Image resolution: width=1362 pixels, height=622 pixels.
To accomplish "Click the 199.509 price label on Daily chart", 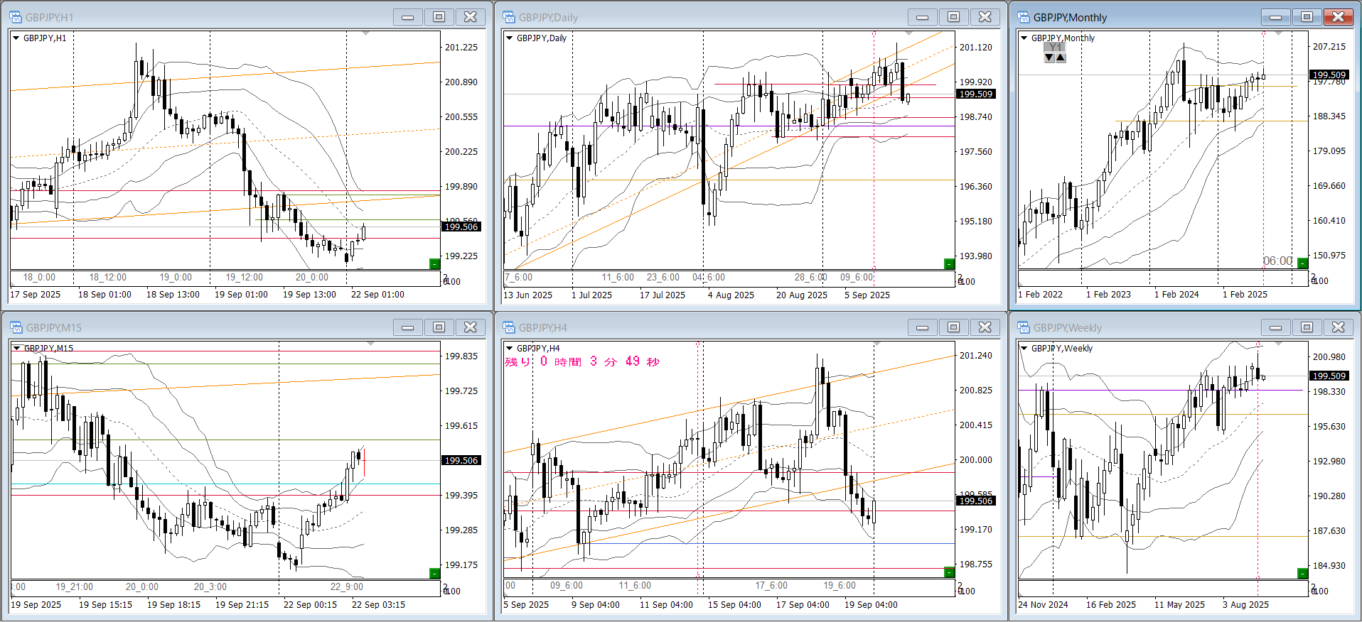I will coord(976,94).
